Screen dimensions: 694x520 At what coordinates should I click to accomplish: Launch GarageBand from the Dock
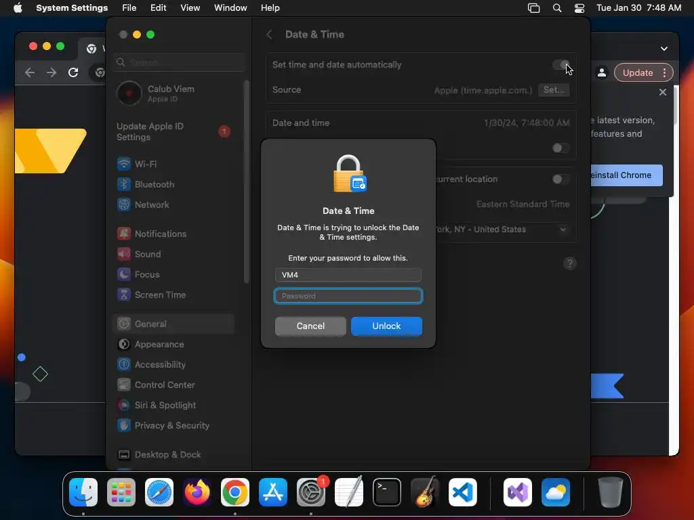(x=425, y=492)
